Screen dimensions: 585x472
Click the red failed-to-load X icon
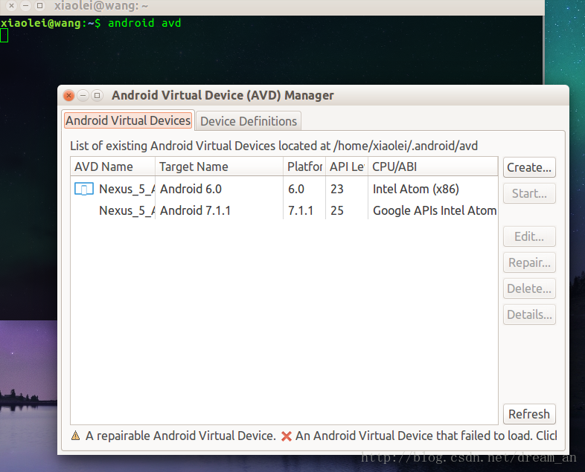[287, 436]
